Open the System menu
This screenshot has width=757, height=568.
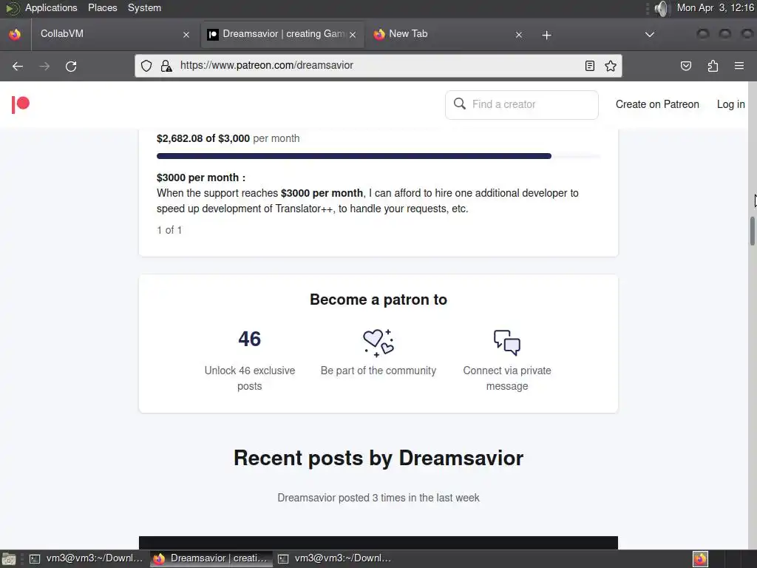point(144,7)
